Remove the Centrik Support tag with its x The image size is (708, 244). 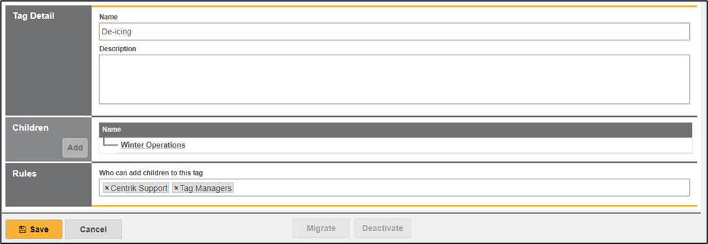pyautogui.click(x=107, y=188)
